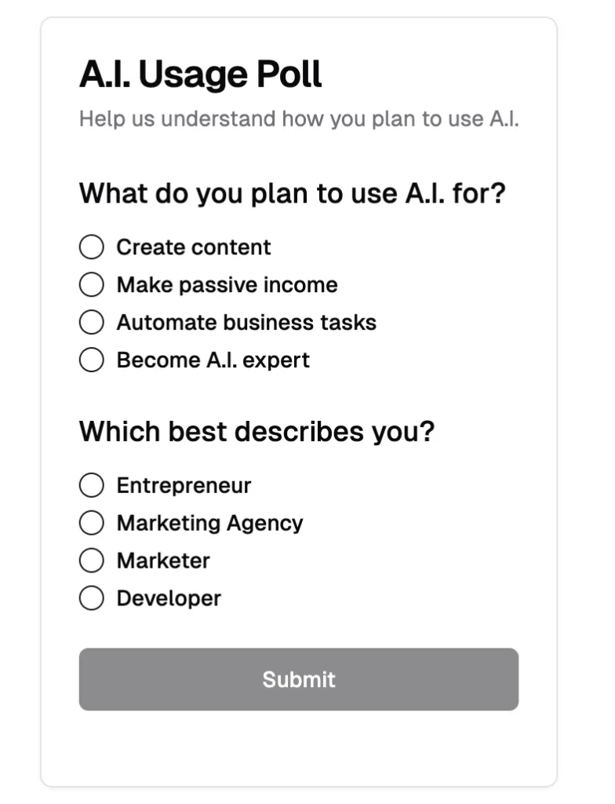
Task: Click the 'What do you plan to use A.I. for?' heading
Action: coord(293,193)
